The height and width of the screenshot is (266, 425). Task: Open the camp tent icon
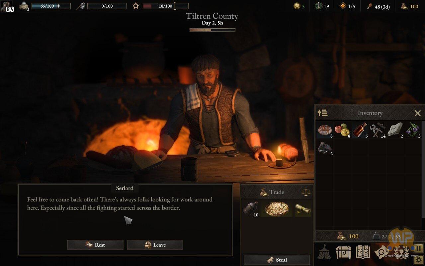click(324, 252)
